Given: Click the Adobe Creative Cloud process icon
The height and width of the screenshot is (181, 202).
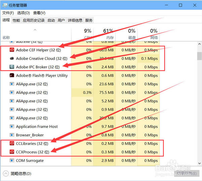Looking at the screenshot, I should pos(12,58).
